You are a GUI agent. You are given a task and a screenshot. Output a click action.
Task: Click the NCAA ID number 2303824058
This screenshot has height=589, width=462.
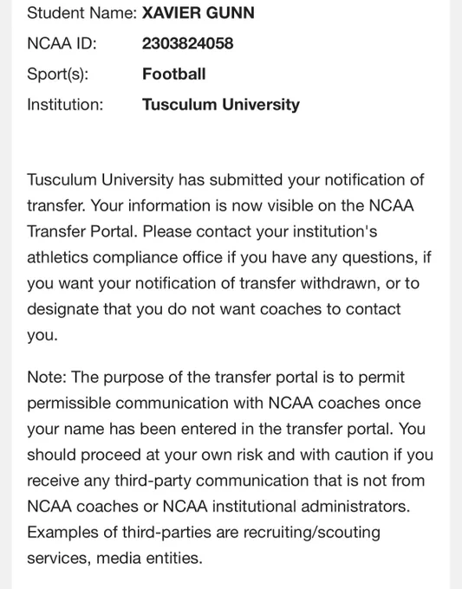tap(187, 43)
